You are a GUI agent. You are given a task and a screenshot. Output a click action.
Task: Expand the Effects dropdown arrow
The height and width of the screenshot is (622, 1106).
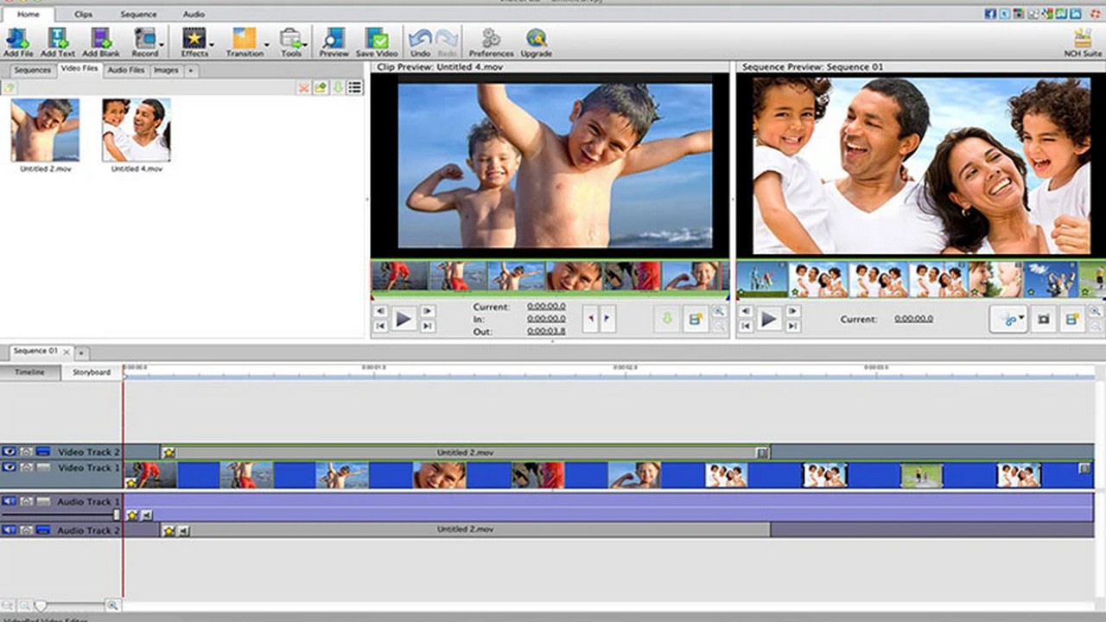(212, 44)
